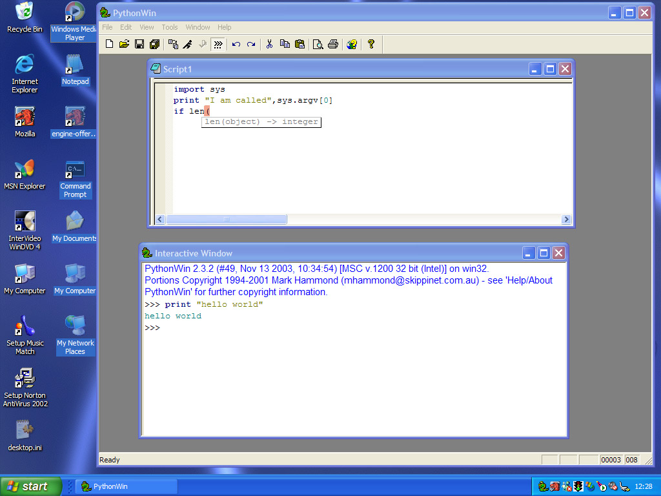The image size is (661, 496).
Task: Click the Script1 horizontal scrollbar thumb
Action: pos(227,220)
